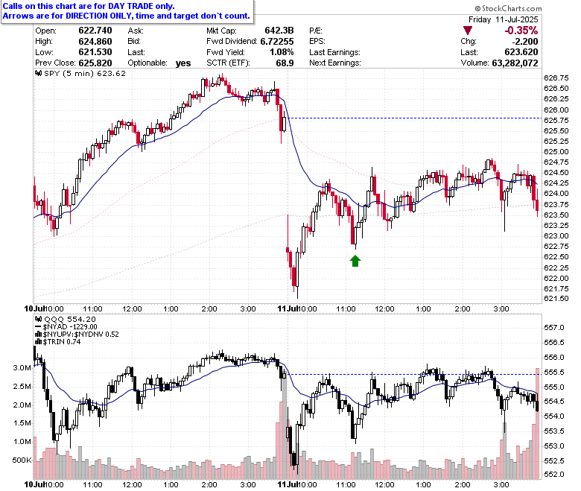Click the QQQ 554.20 panel label

pyautogui.click(x=70, y=319)
